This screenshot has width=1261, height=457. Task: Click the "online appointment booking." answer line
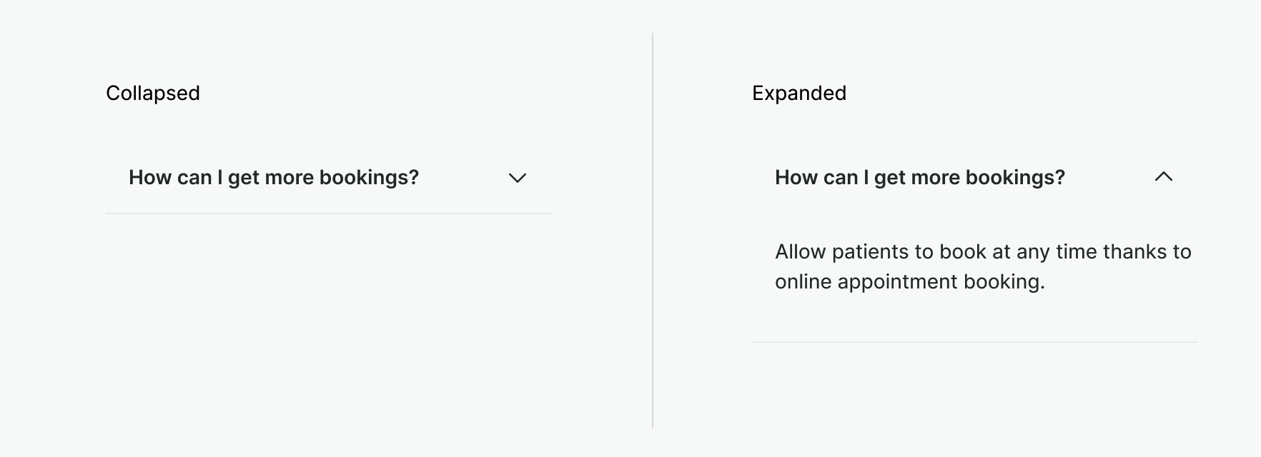click(x=909, y=282)
